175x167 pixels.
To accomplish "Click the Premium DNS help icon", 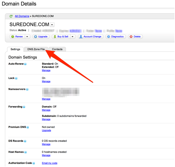I will click(28, 127).
